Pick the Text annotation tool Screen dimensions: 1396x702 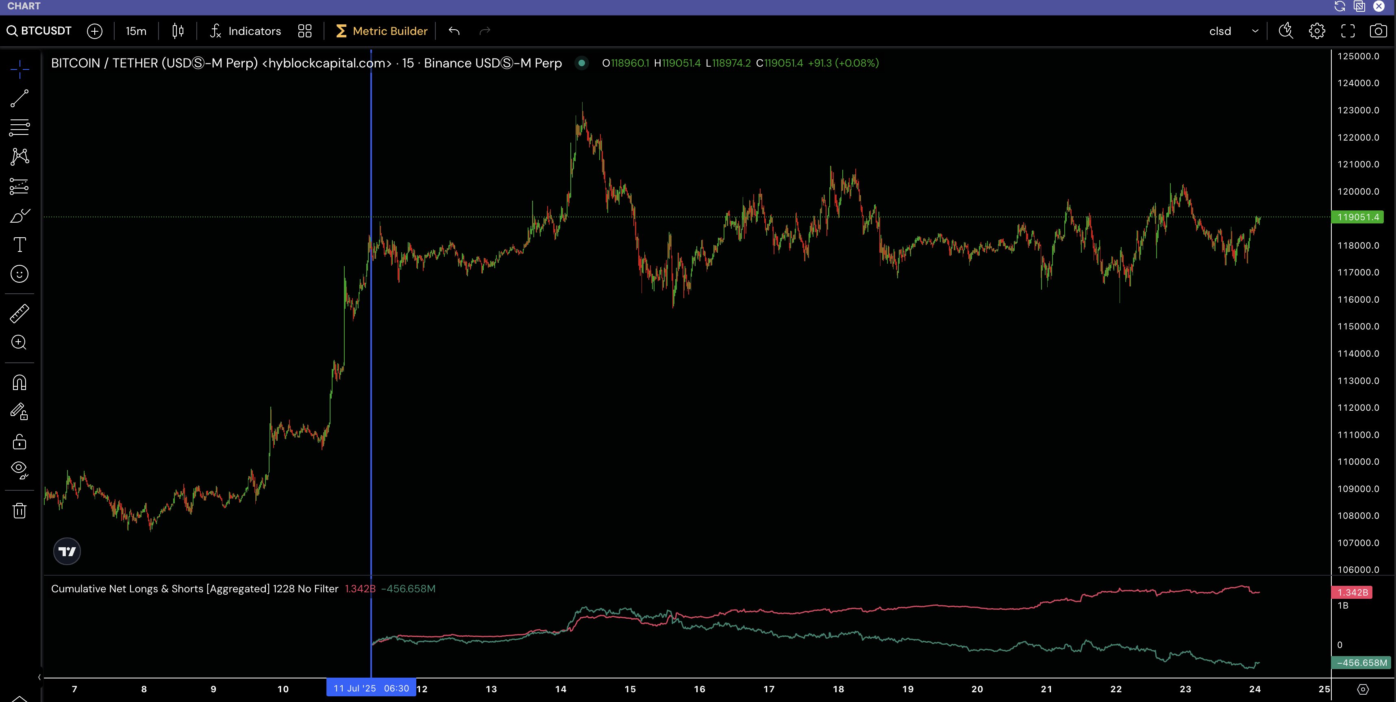click(x=20, y=245)
